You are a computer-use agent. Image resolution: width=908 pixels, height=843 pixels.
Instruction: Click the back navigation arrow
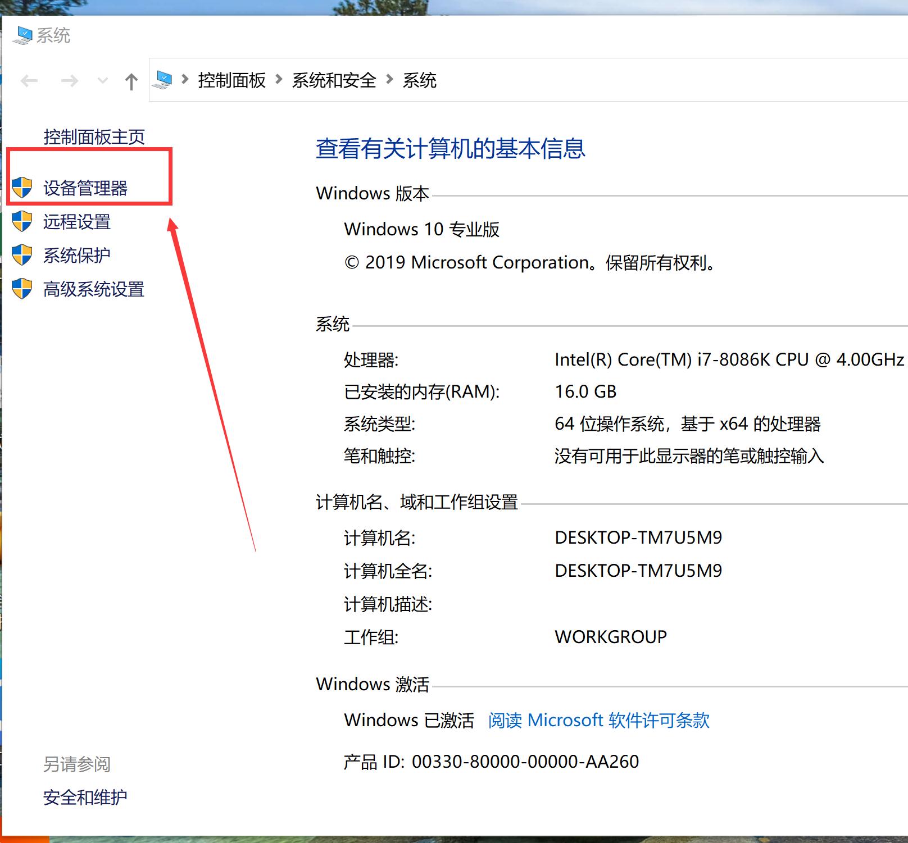pos(29,80)
